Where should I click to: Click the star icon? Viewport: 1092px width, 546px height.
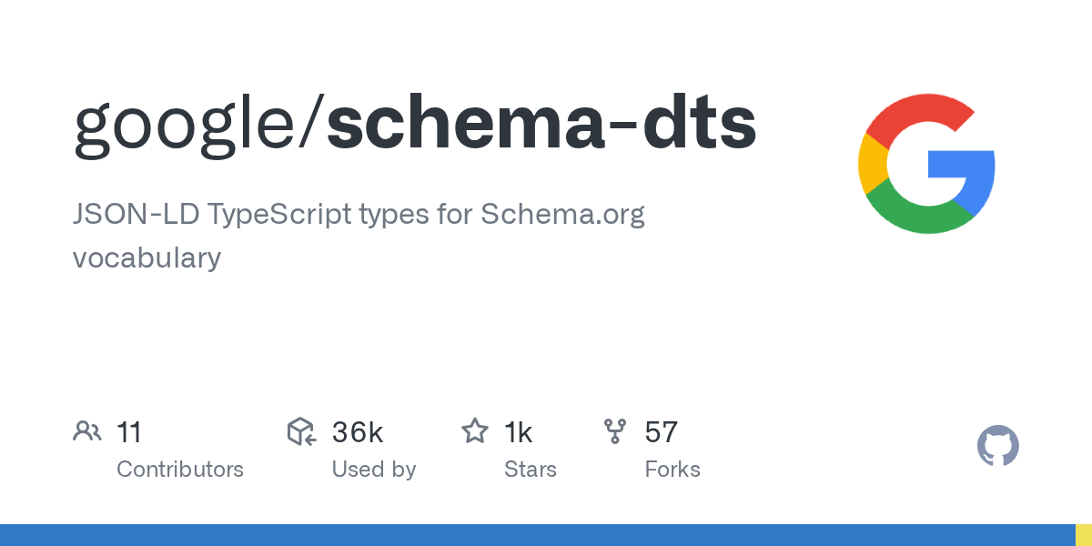coord(475,431)
